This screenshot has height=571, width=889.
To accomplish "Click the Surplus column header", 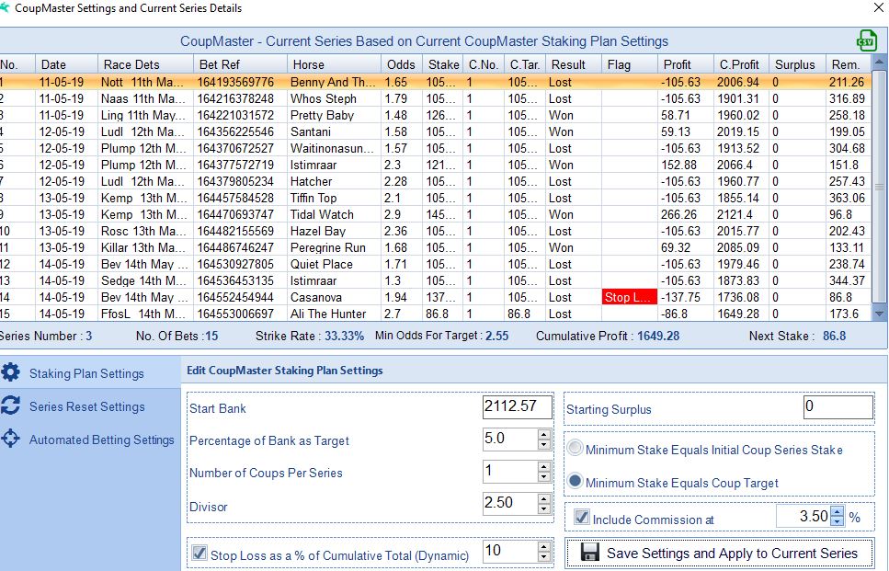I will click(797, 64).
